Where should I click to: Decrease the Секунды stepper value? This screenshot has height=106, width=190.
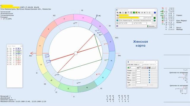click(133, 71)
